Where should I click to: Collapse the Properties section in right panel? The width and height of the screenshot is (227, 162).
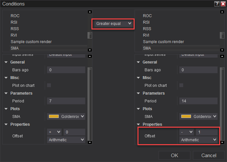click(138, 124)
